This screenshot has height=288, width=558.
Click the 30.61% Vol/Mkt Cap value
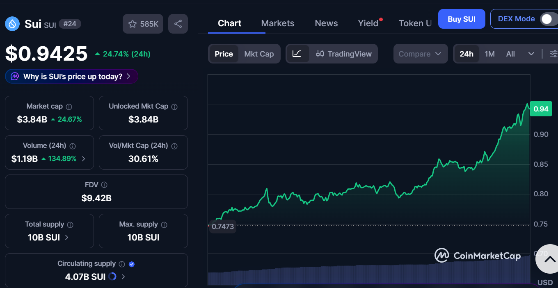143,159
